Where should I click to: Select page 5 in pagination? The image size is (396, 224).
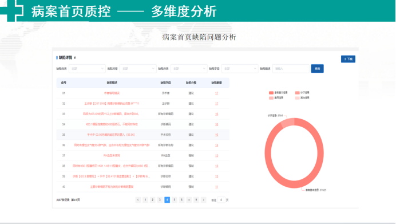175,200
